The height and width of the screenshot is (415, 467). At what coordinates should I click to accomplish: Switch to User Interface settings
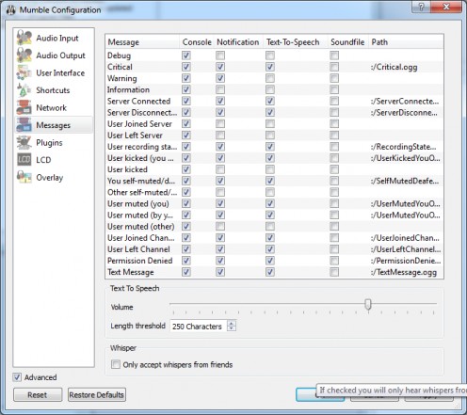pyautogui.click(x=60, y=73)
